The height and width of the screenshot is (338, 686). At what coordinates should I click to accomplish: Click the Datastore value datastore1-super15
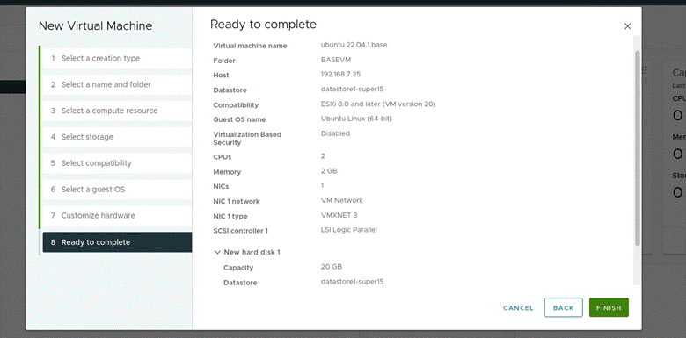click(x=352, y=89)
